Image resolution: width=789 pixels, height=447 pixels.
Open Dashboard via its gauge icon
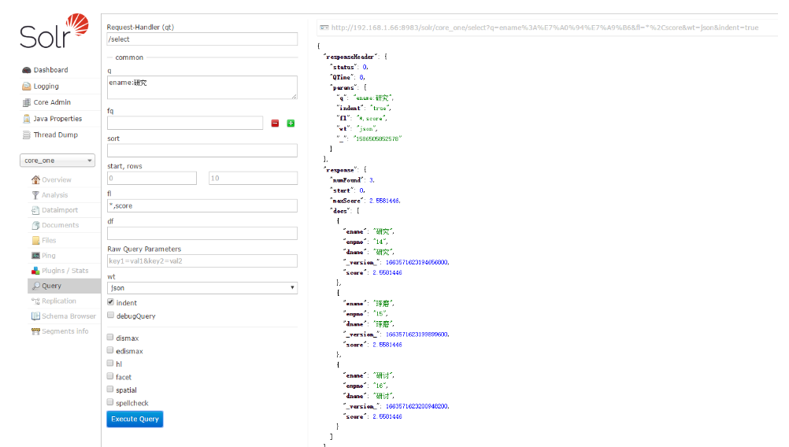pyautogui.click(x=27, y=70)
